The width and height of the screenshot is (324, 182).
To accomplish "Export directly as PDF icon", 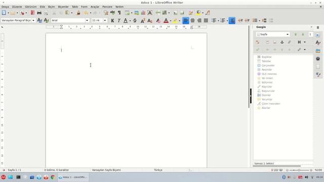I will click(32, 13).
